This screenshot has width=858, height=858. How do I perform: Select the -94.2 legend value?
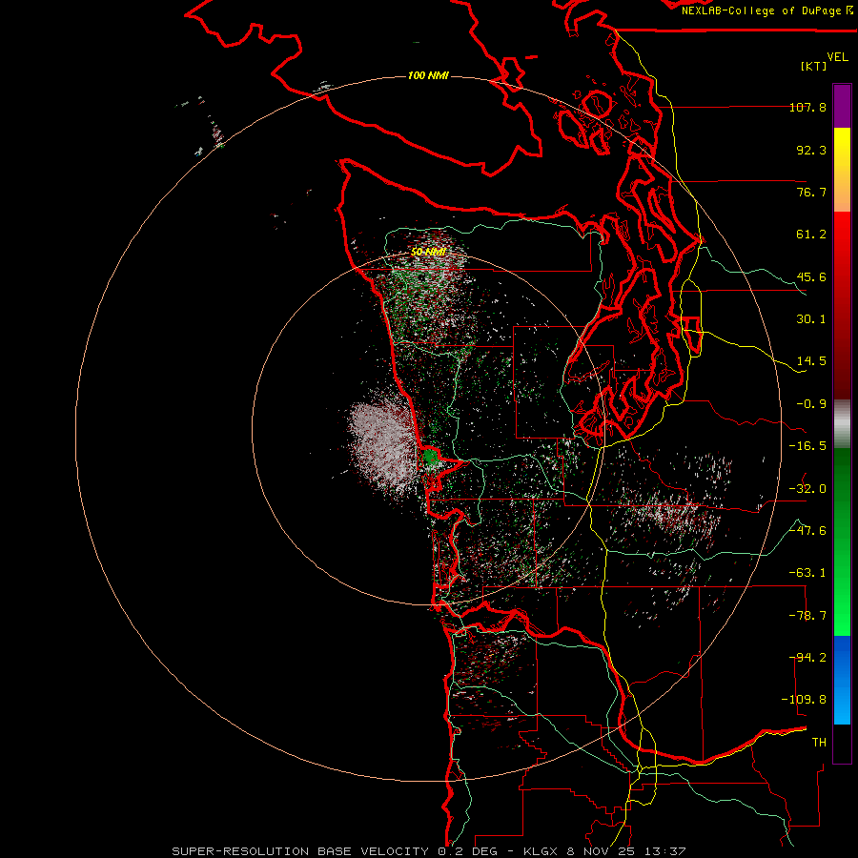(807, 658)
